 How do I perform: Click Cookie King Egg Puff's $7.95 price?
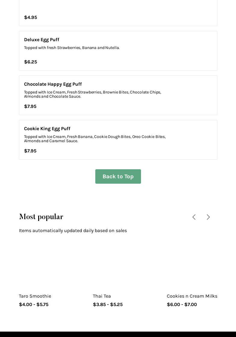pos(30,151)
